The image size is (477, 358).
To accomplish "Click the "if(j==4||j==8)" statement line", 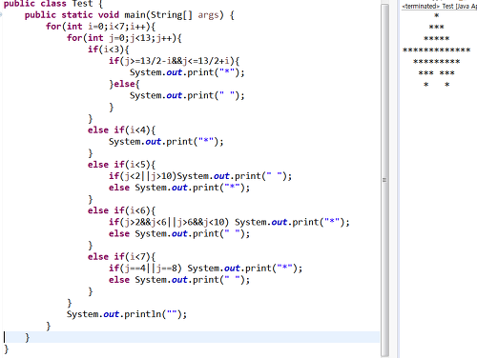I will (205, 268).
